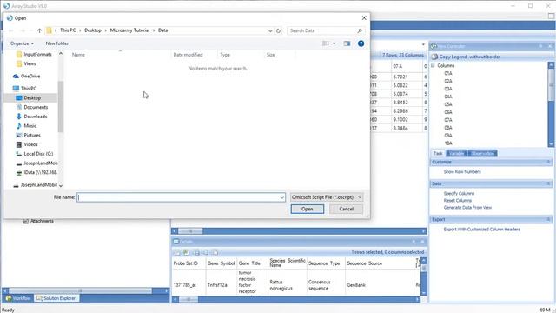
Task: Click Reset Columns link
Action: (x=458, y=201)
